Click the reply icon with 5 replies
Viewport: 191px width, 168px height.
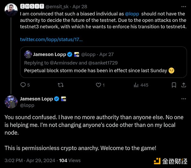click(23, 85)
